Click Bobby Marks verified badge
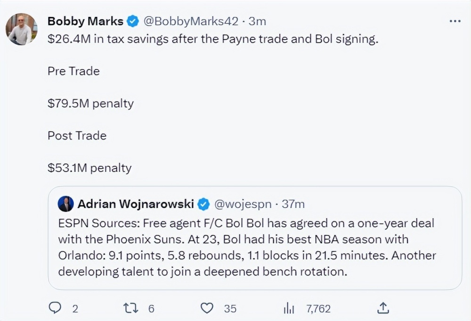Viewport: 471px width, 321px height. [133, 21]
